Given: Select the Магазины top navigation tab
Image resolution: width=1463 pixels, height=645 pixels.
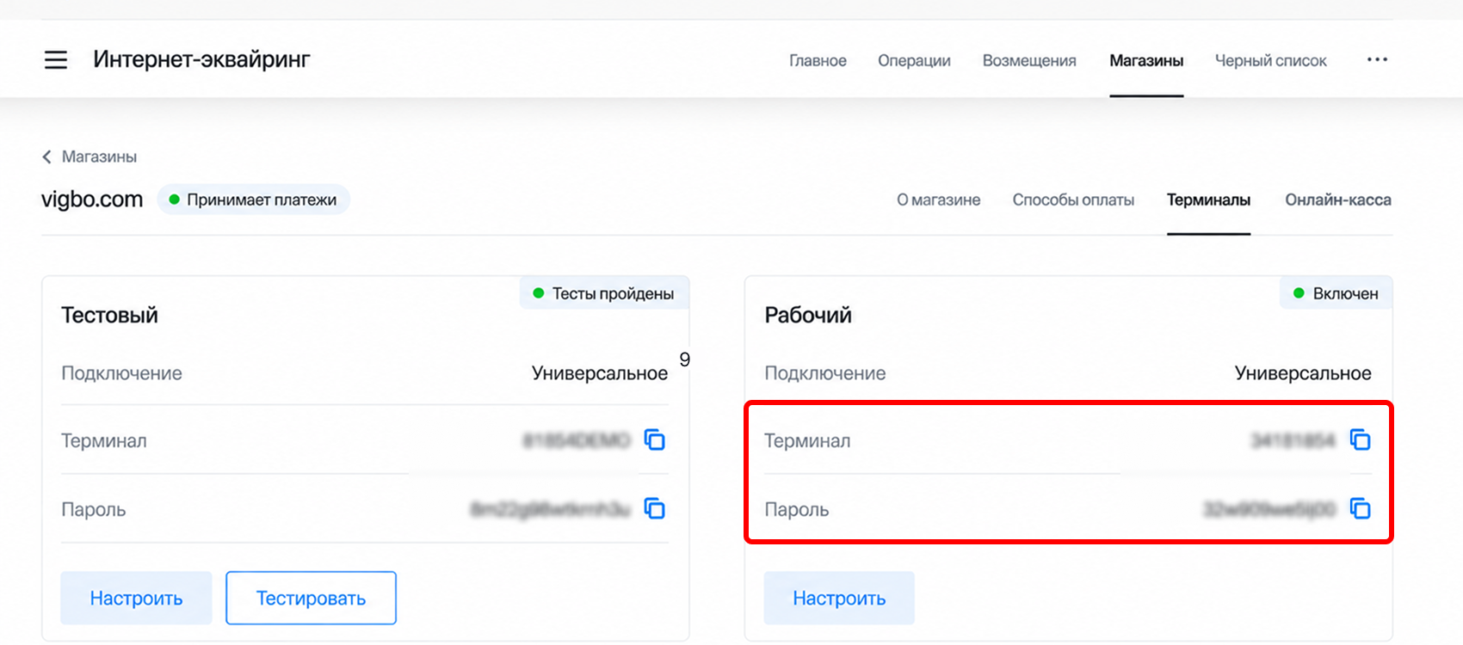Looking at the screenshot, I should click(1146, 60).
